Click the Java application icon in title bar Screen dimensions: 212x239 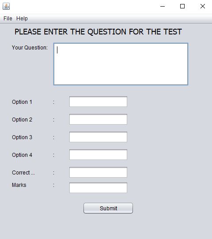tap(6, 6)
